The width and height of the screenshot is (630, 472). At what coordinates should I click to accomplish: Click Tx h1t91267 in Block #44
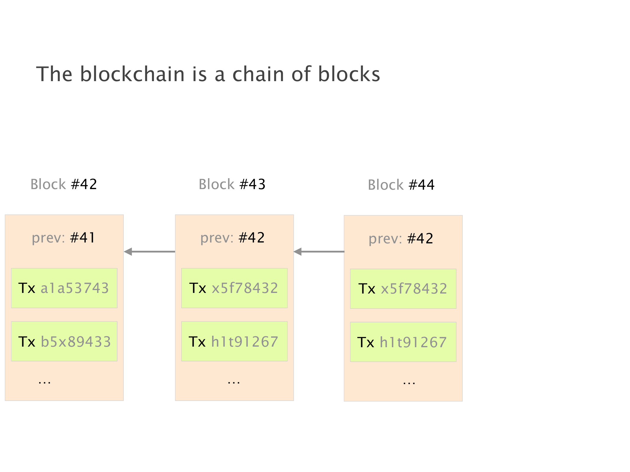(x=403, y=342)
